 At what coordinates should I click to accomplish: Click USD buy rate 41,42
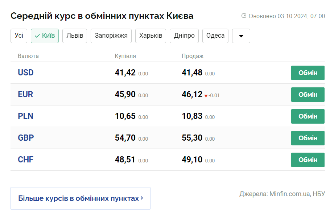(125, 73)
